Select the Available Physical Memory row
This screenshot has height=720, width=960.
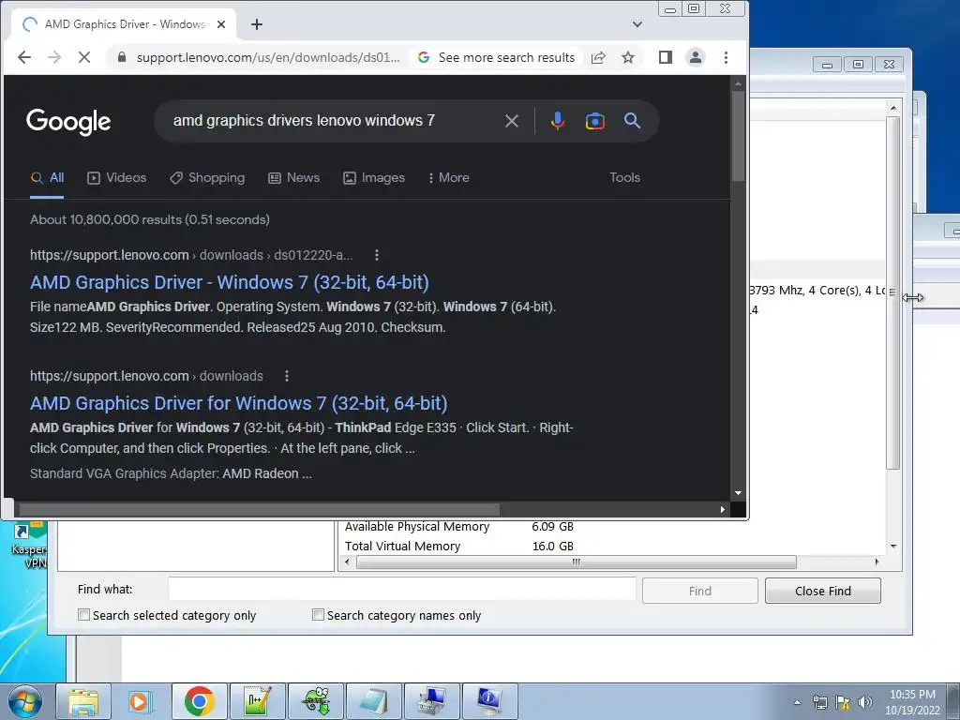pos(459,527)
